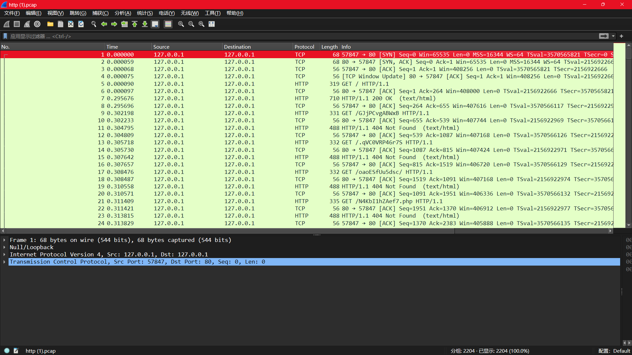
Task: Click http (1).pcap filename in status bar
Action: [x=41, y=351]
